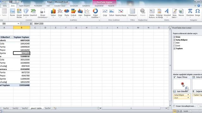Open the Veri ribbon tab
The image size is (202, 113).
point(48,6)
